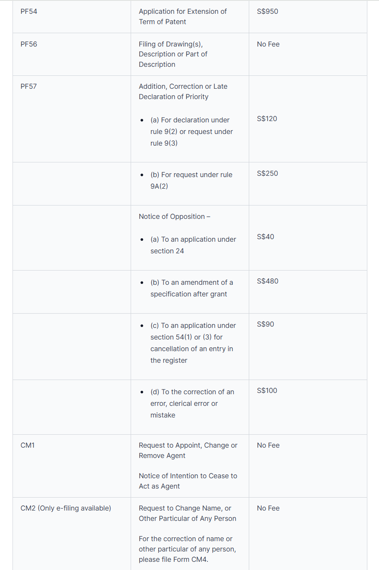
Task: Click the S$120 fee amount
Action: click(x=267, y=119)
